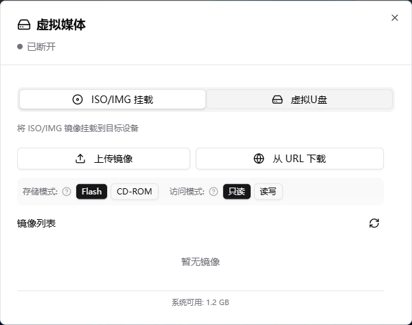Select Flash storage mode
Viewport: 412px width, 325px height.
pos(91,192)
